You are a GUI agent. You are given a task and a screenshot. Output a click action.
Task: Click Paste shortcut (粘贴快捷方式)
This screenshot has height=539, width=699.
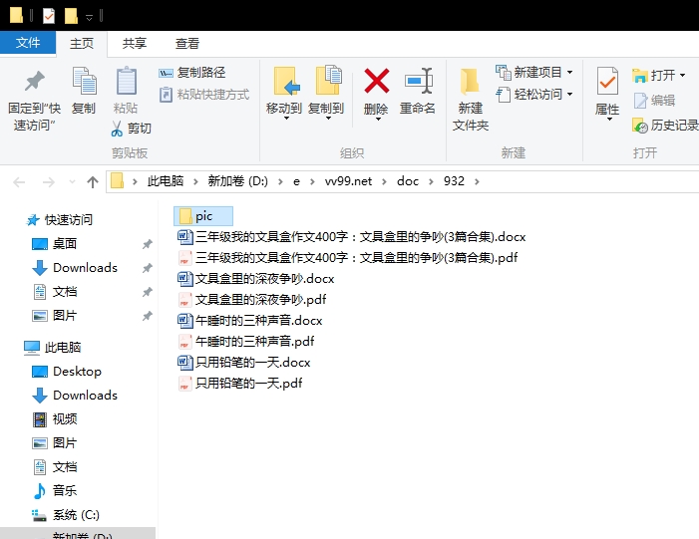click(x=204, y=95)
